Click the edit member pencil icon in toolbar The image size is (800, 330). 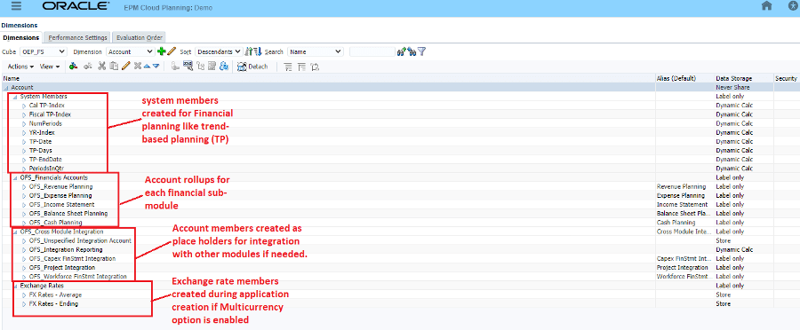(x=125, y=67)
